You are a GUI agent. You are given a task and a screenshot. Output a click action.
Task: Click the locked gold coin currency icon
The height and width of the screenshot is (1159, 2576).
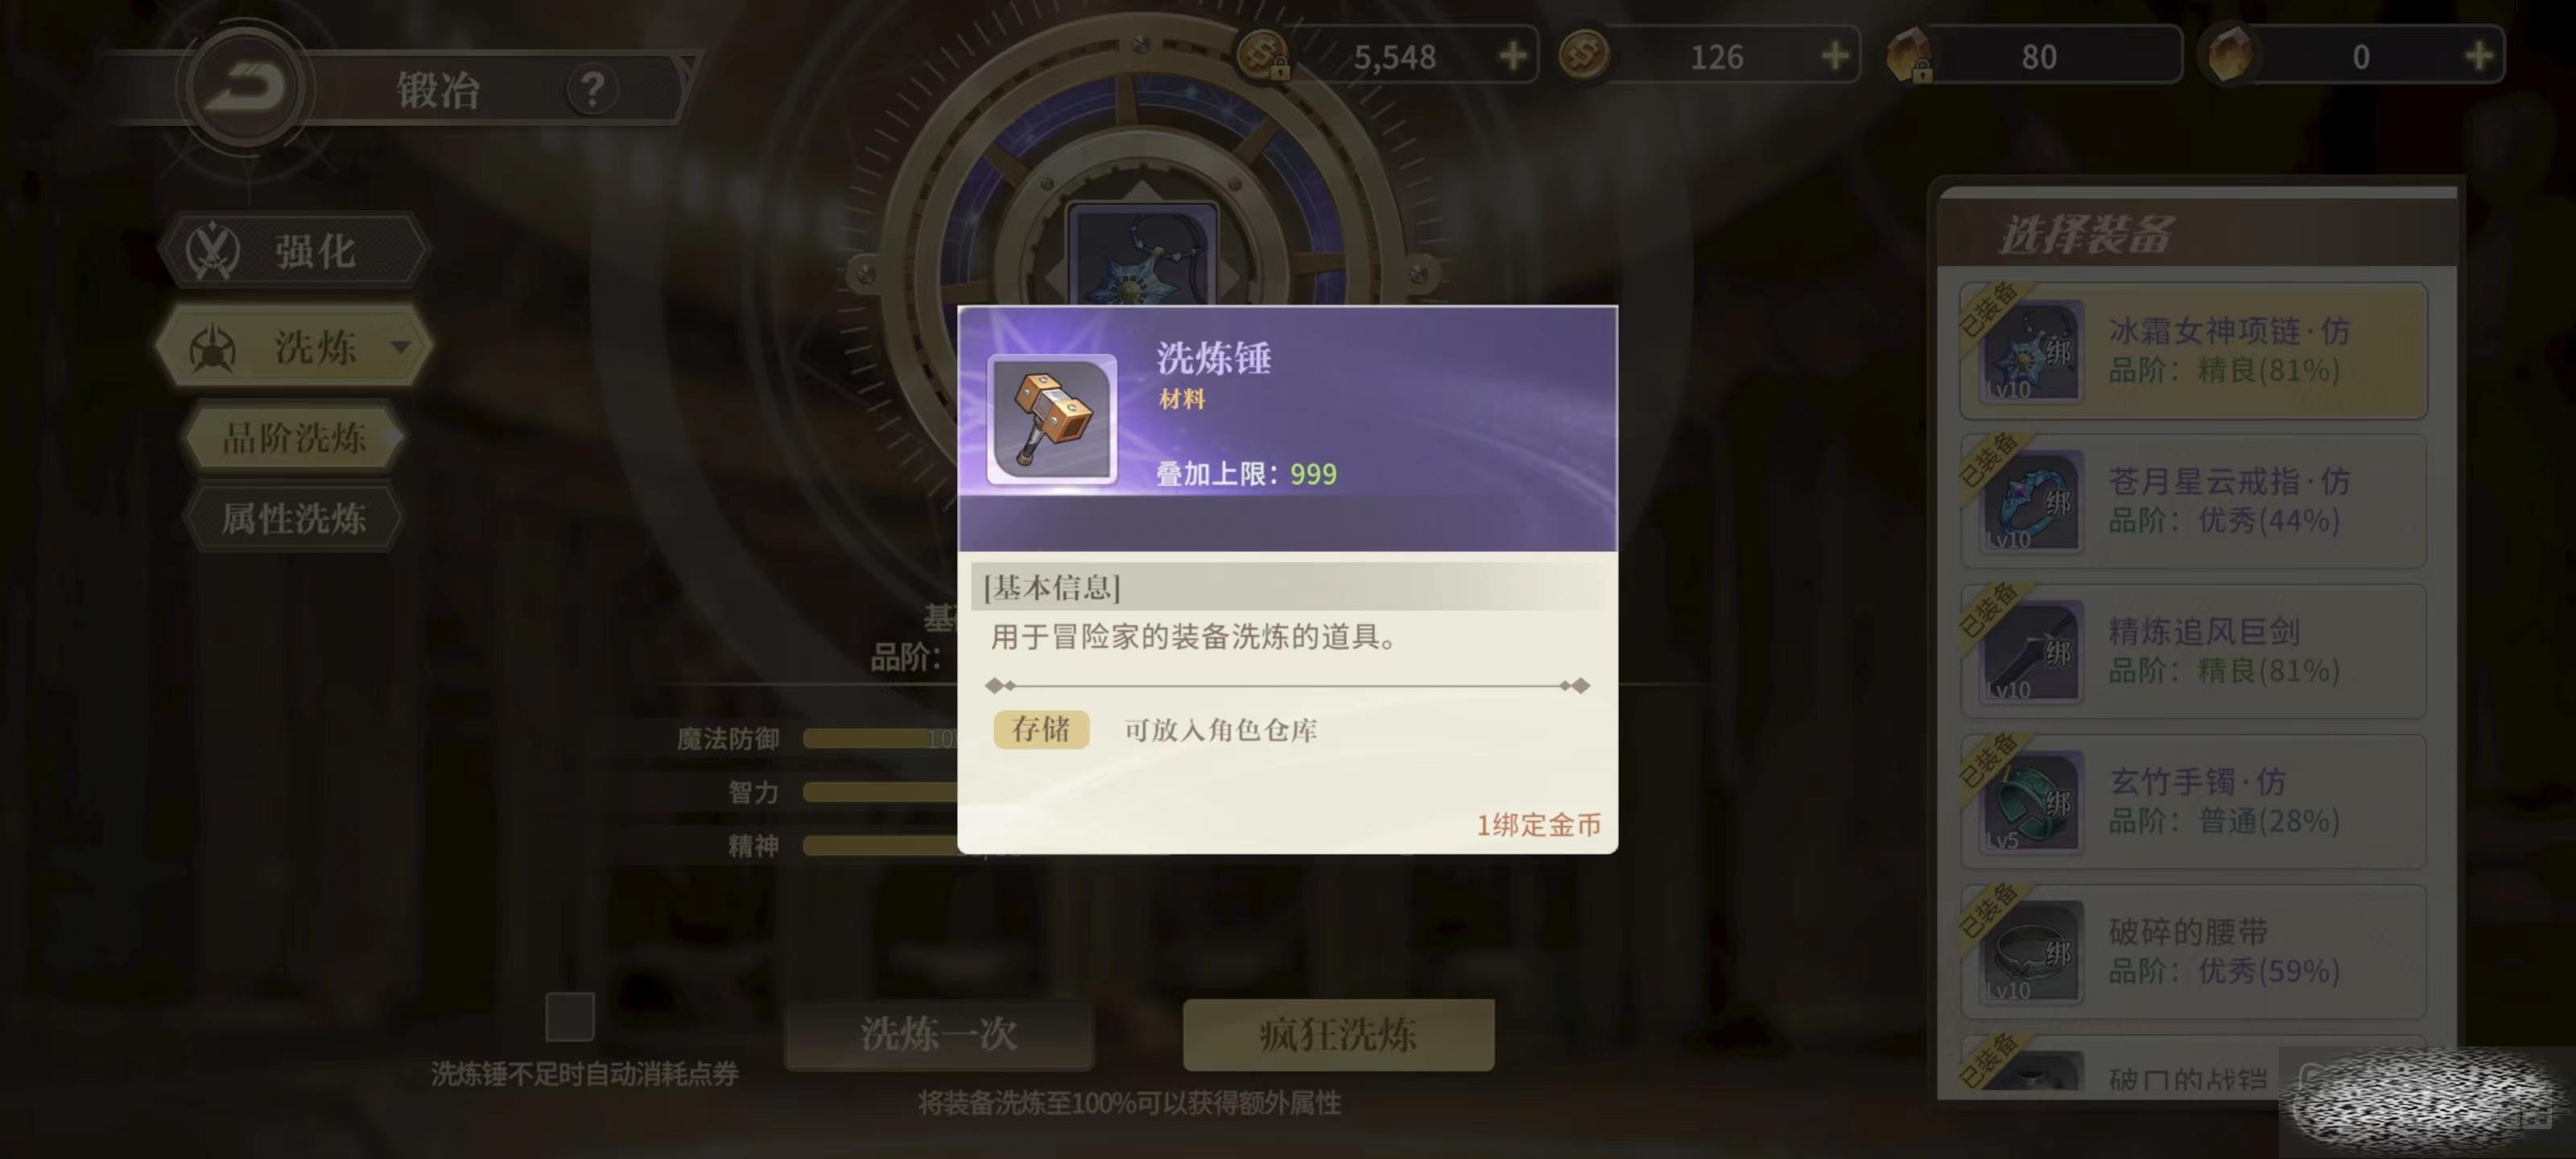coord(1264,55)
